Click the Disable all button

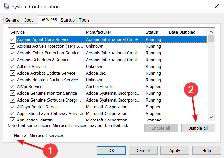tap(198, 128)
